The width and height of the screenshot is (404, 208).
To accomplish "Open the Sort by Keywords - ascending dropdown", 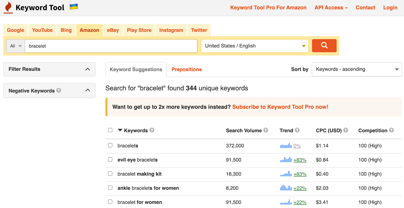I will click(x=357, y=69).
